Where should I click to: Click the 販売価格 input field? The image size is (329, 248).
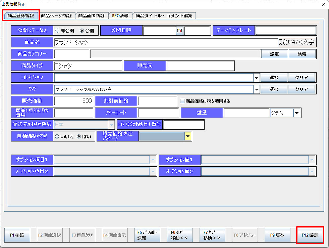pos(73,101)
